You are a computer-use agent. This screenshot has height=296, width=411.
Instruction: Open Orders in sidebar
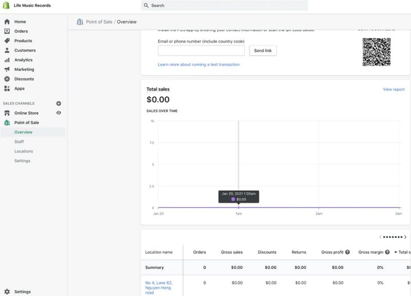[x=21, y=31]
